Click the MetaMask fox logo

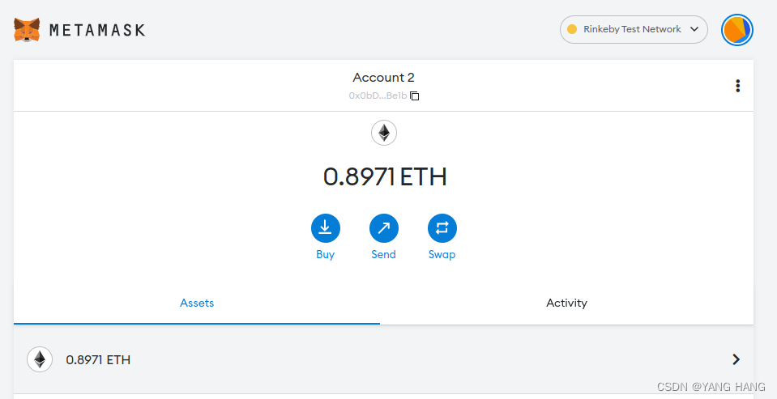click(27, 30)
